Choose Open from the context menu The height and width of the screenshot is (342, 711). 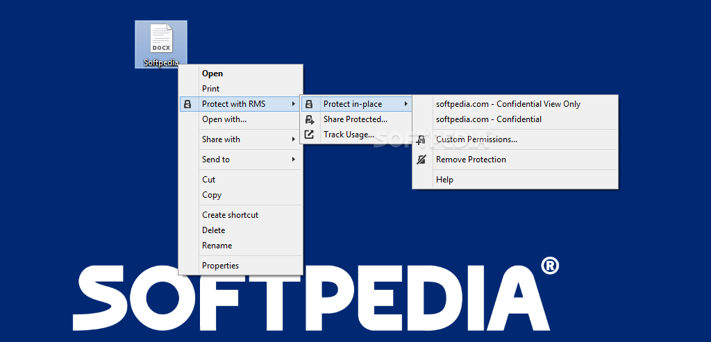pos(240,74)
